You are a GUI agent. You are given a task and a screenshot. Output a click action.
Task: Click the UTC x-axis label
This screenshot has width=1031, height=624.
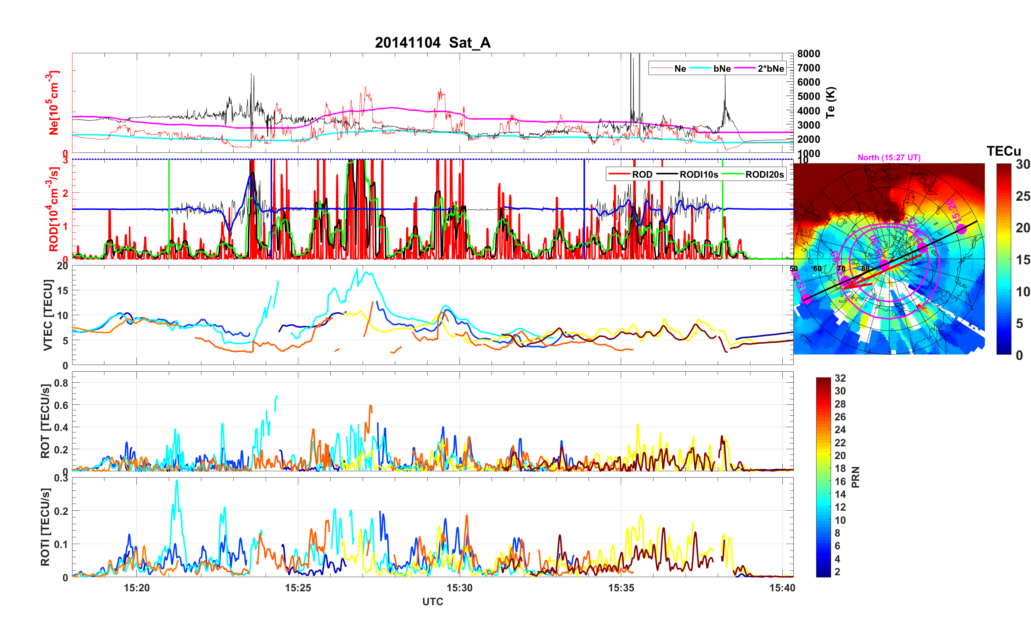coord(433,602)
